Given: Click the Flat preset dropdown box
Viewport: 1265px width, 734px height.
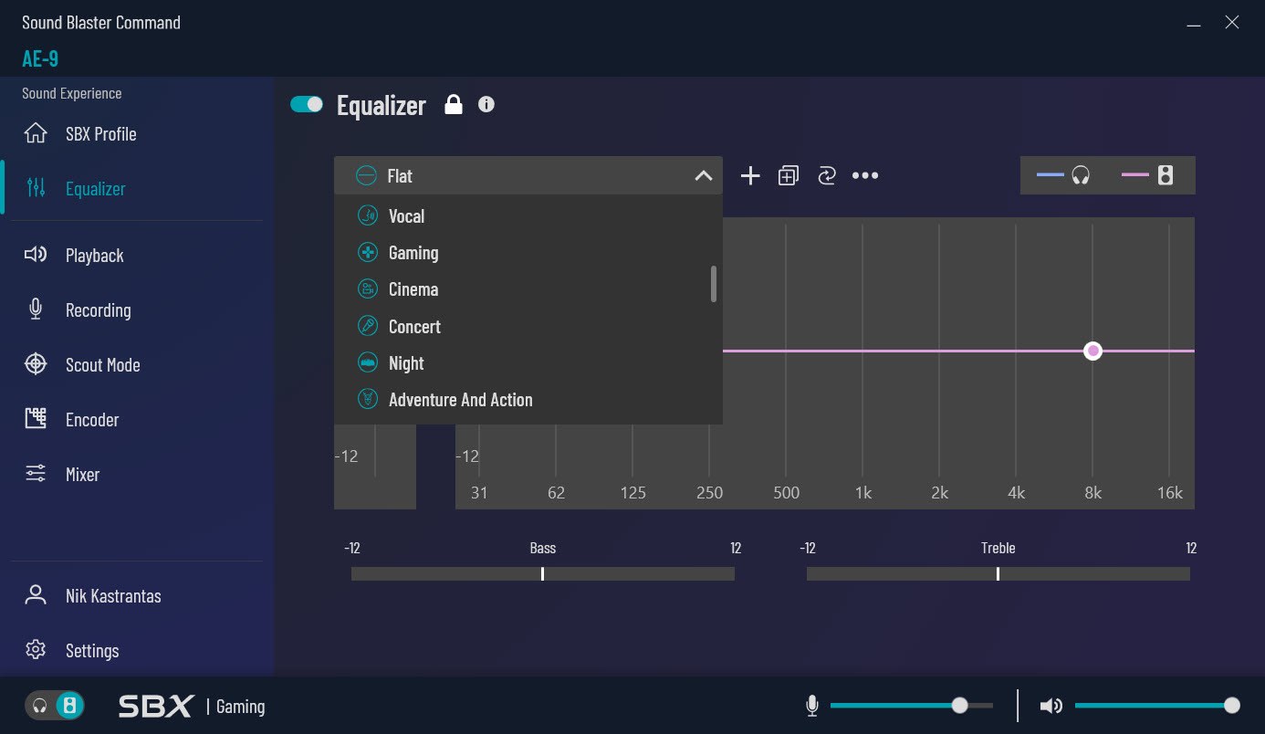Looking at the screenshot, I should point(528,175).
